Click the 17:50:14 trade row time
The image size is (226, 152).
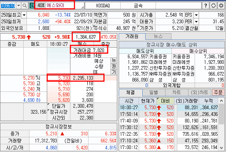point(129,114)
